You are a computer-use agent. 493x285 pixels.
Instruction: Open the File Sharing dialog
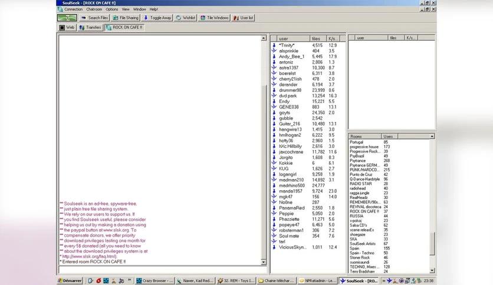pos(126,18)
